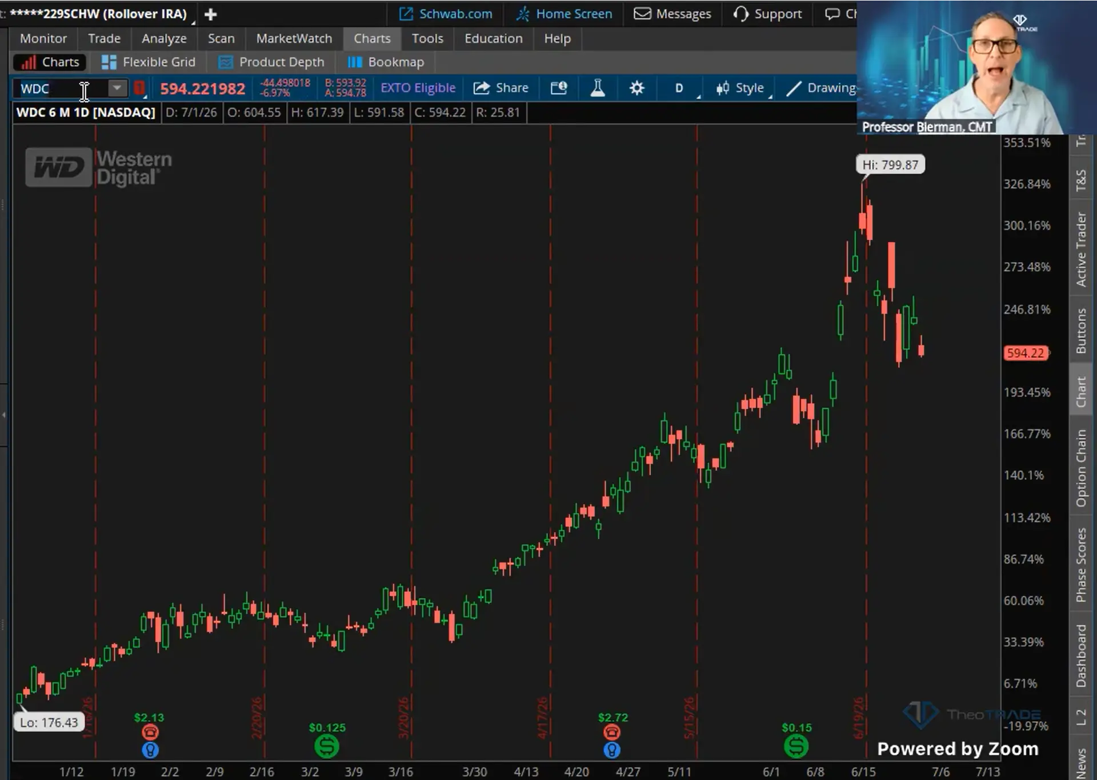
Task: Open the Tools tab
Action: point(427,38)
